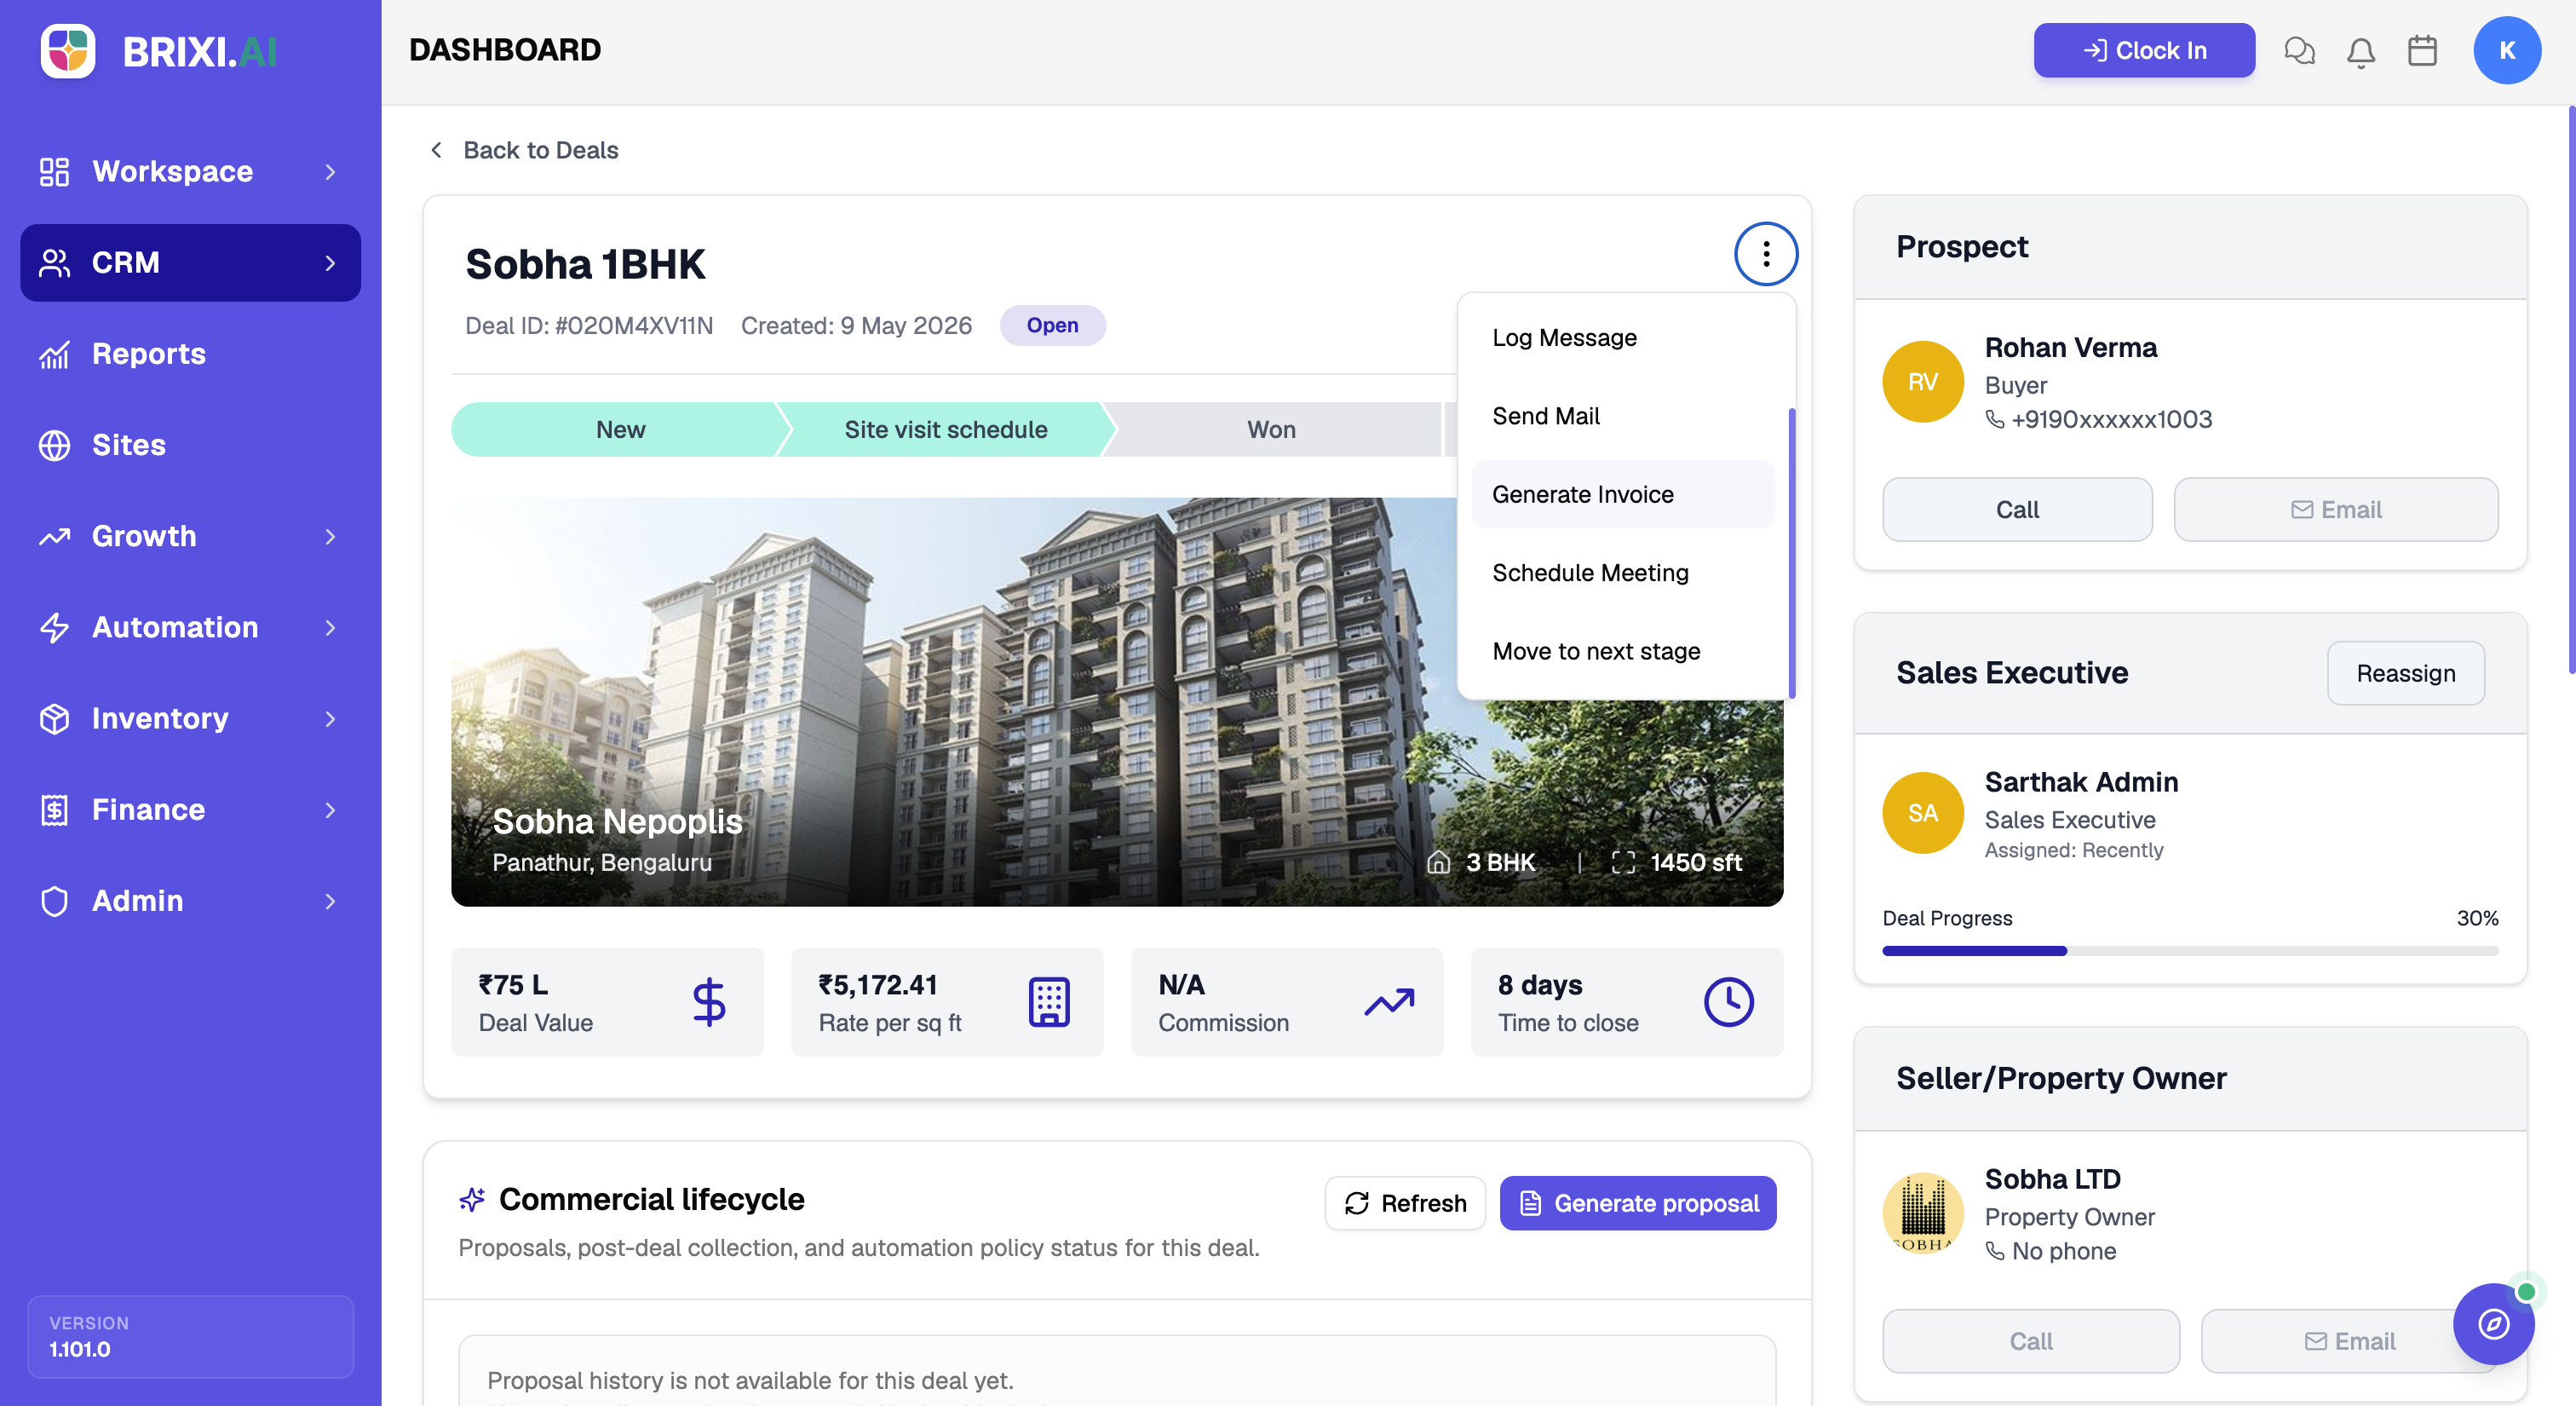Click the sparkle icon beside Commercial lifecycle
This screenshot has height=1406, width=2576.
pos(472,1199)
